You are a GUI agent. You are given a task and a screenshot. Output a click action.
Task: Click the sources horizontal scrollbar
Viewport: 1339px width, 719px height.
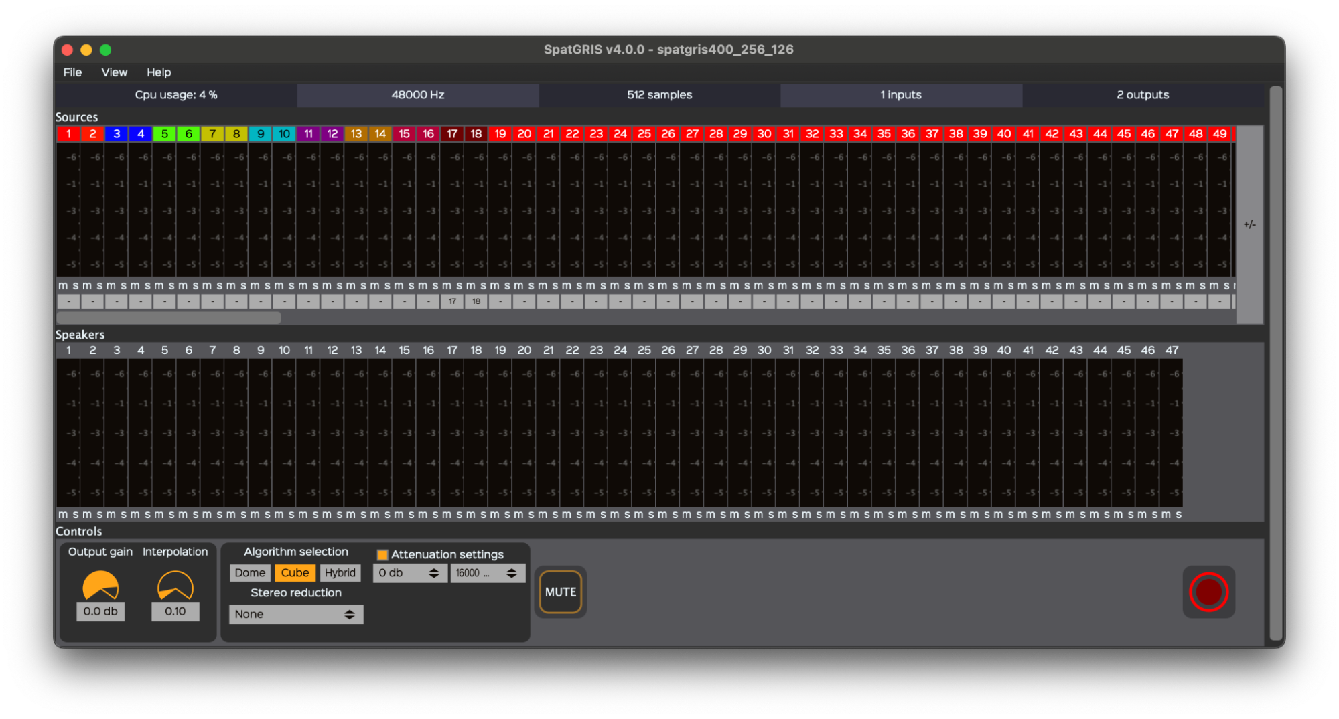coord(169,317)
